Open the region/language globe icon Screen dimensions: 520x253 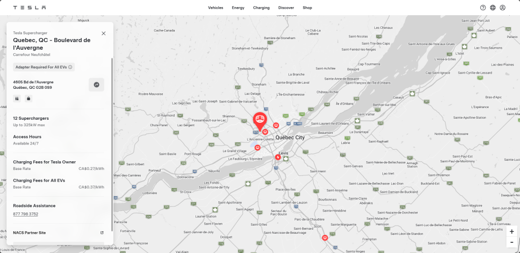point(493,8)
